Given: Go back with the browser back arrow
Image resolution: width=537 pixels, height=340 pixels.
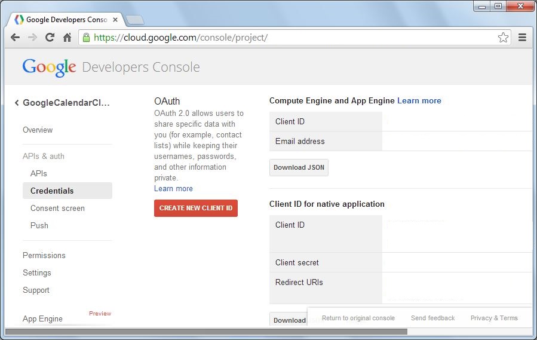Looking at the screenshot, I should pos(15,38).
